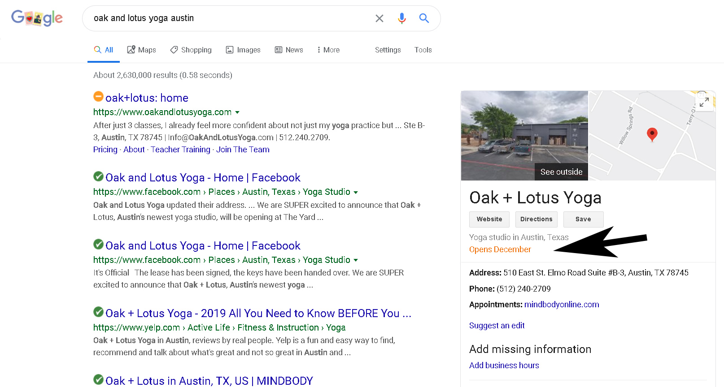Open the Images tab
The height and width of the screenshot is (387, 724).
point(243,50)
